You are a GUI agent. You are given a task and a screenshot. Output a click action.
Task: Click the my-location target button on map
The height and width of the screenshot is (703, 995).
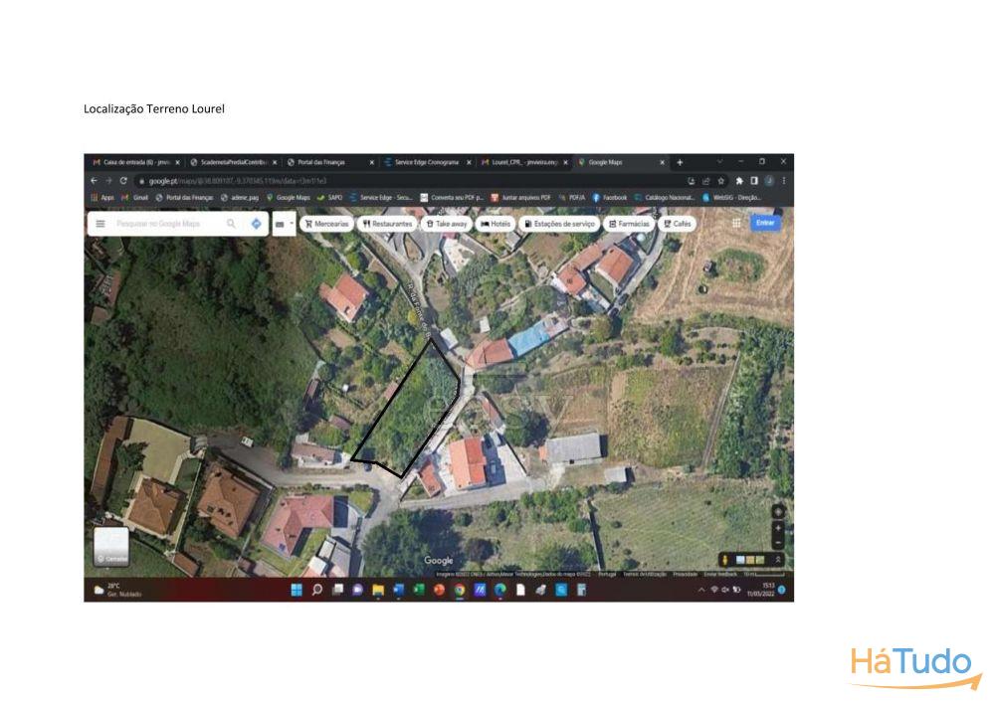(x=779, y=512)
